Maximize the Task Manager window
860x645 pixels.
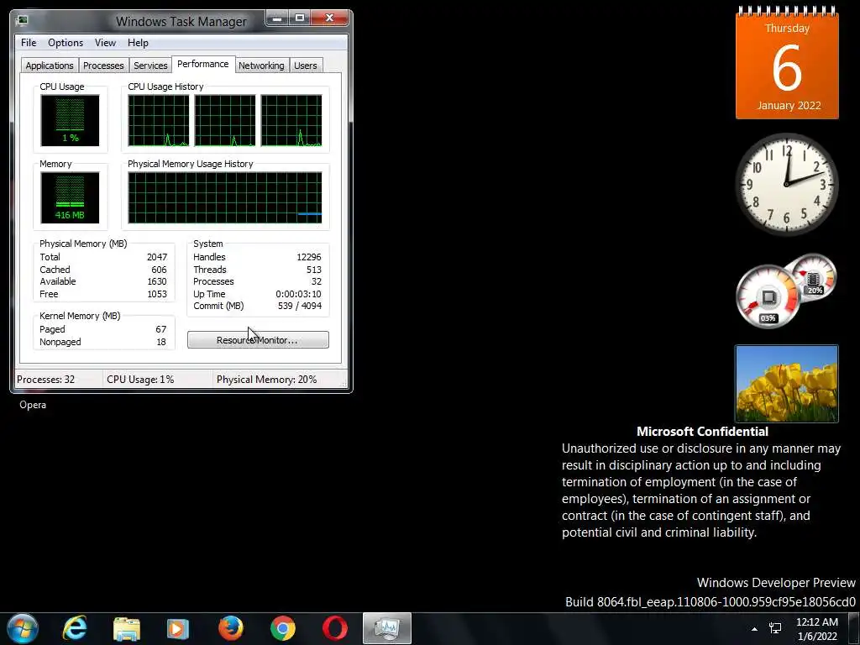pos(300,18)
